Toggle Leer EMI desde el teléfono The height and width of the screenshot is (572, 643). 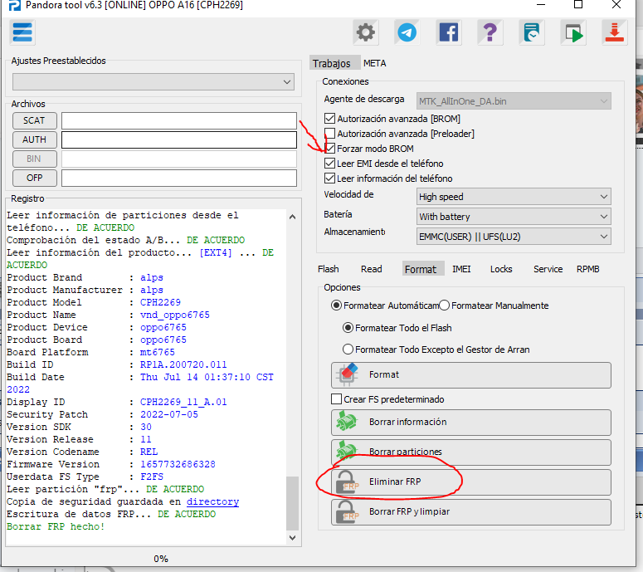pos(329,164)
